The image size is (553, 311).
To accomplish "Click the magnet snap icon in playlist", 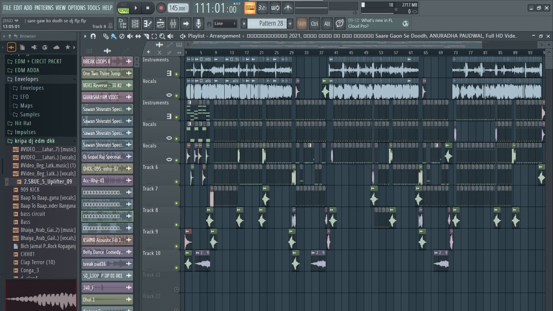I will 93,36.
